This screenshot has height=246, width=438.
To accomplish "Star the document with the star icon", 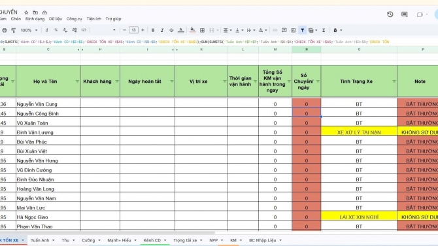I will [x=26, y=12].
